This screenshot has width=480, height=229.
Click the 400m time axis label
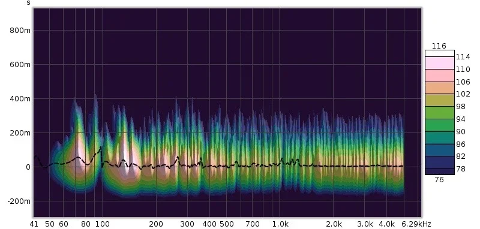click(20, 99)
